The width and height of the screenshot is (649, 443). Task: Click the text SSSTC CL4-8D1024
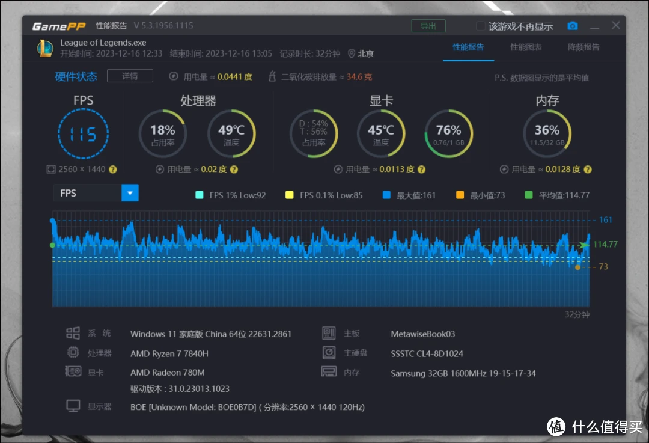427,353
